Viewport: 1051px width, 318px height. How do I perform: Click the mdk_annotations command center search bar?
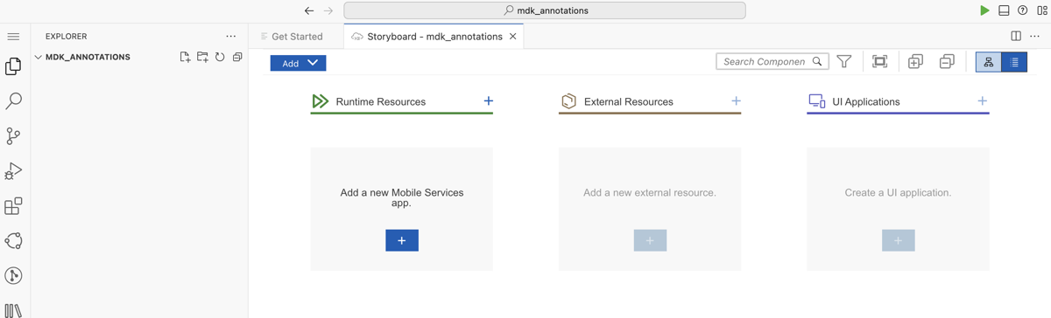(x=545, y=10)
